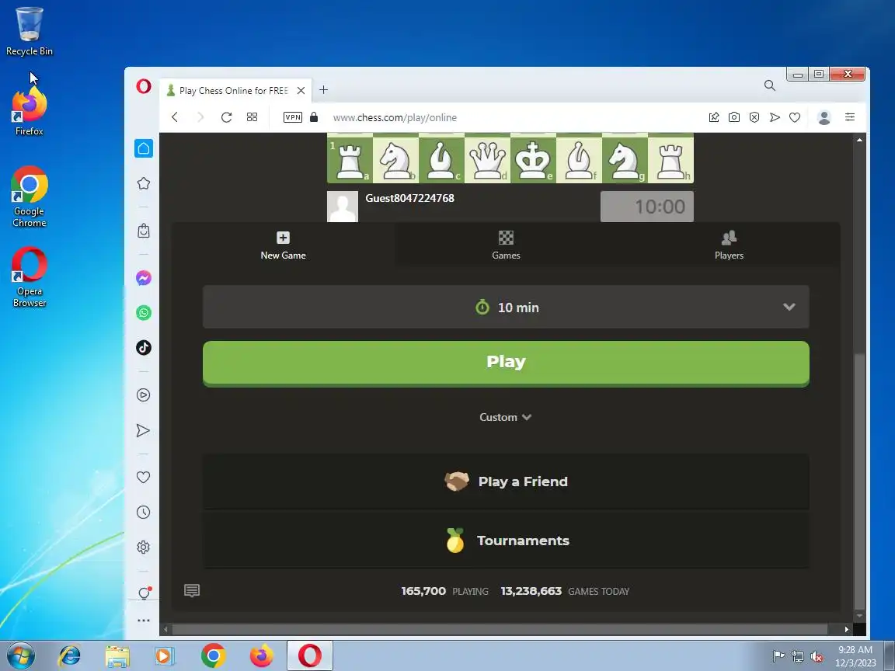
Task: Expand the 10 min time control dropdown
Action: [507, 307]
